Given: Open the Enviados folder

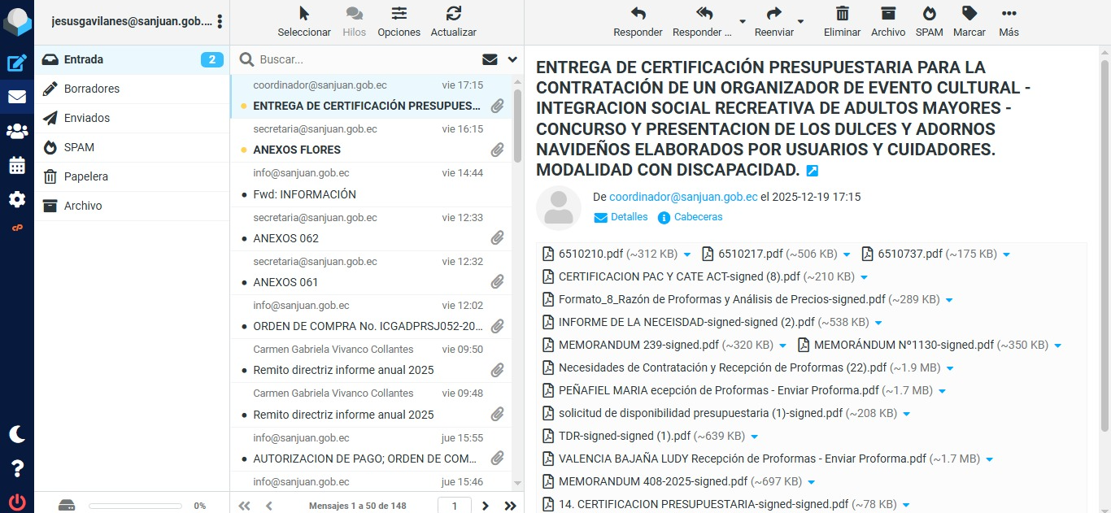Looking at the screenshot, I should pyautogui.click(x=87, y=118).
